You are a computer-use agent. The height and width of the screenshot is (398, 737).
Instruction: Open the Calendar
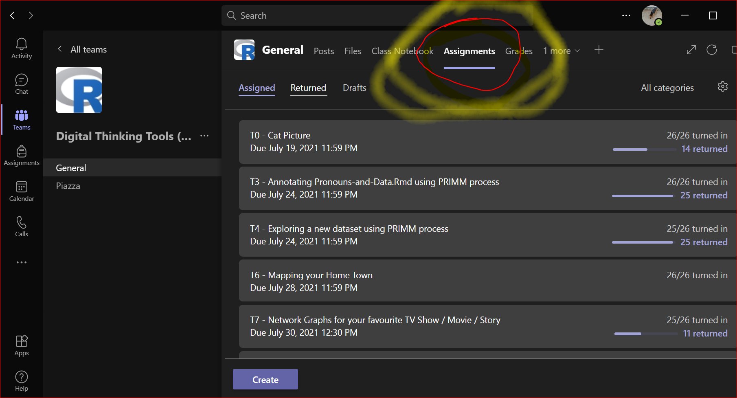pyautogui.click(x=22, y=191)
